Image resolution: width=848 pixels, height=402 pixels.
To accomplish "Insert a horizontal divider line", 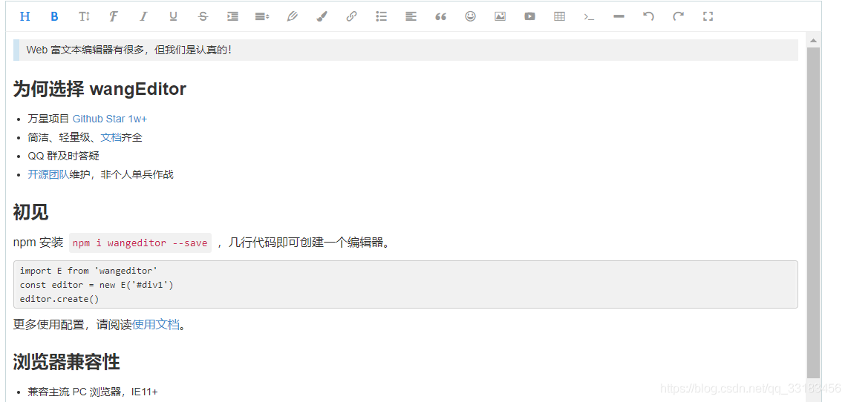I will pyautogui.click(x=619, y=17).
